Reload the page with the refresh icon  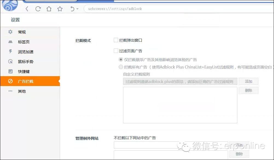(x=38, y=9)
